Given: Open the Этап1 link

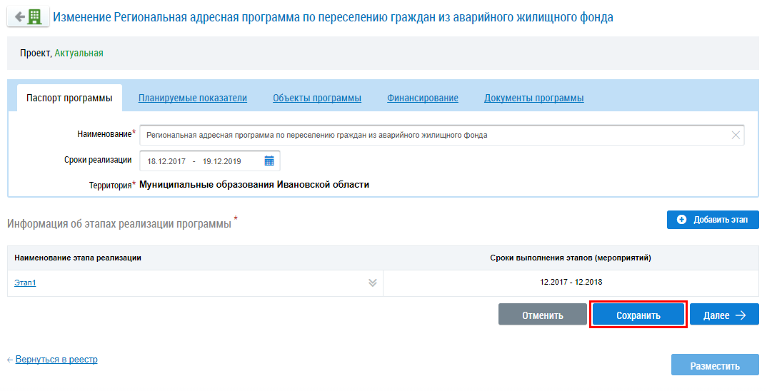Looking at the screenshot, I should [x=25, y=283].
